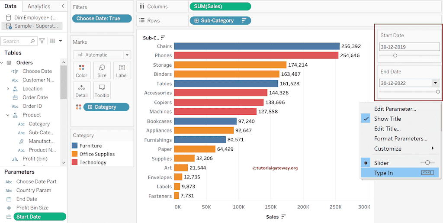Choose the Type In display option
This screenshot has width=443, height=223.
[383, 173]
